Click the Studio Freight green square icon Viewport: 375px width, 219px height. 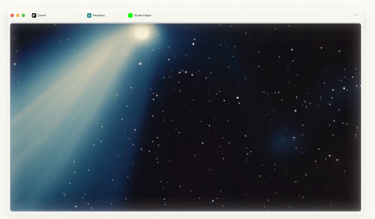point(130,15)
